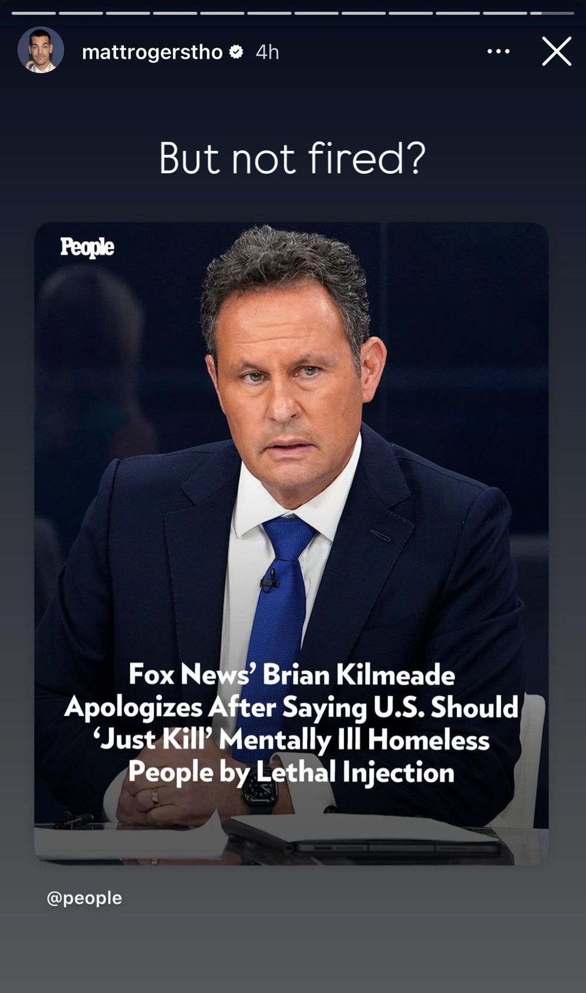Image resolution: width=586 pixels, height=993 pixels.
Task: Jump to the last story progress segment
Action: point(552,13)
